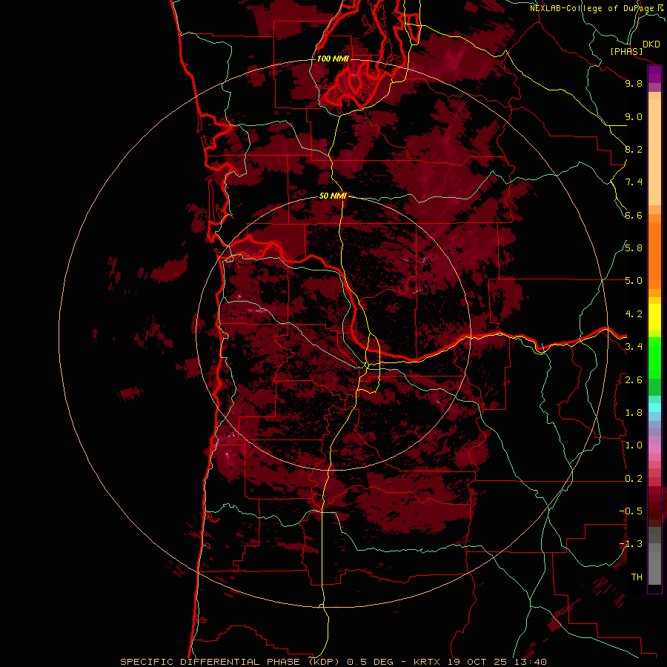Click the bright green segment of the color bar

tap(654, 357)
